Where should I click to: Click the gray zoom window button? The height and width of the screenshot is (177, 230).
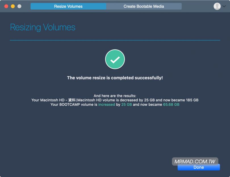click(19, 6)
